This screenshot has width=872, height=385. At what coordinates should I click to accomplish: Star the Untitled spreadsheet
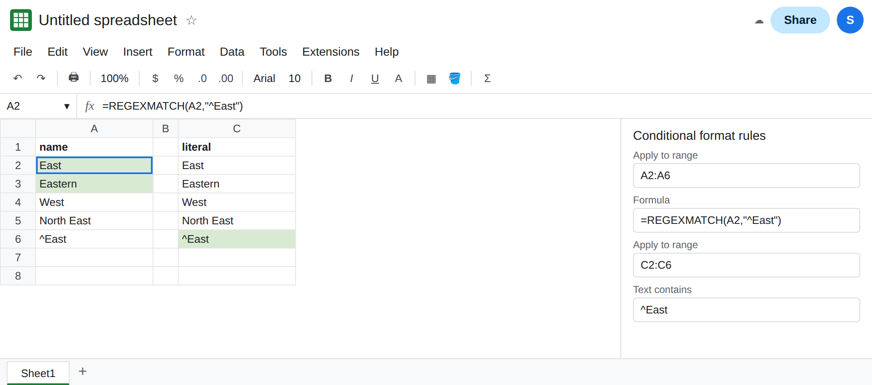point(191,20)
